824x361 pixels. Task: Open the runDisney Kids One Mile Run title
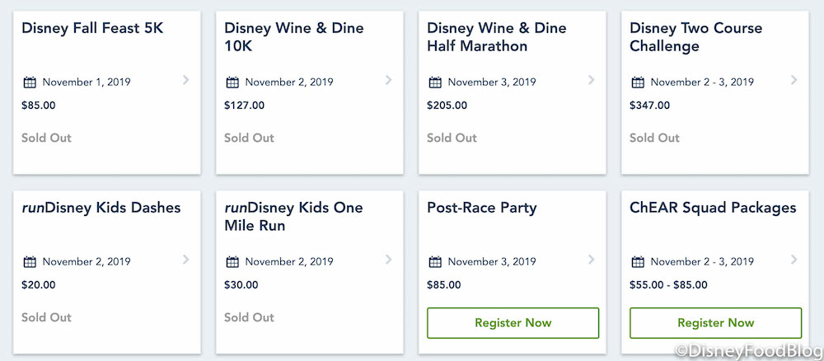pyautogui.click(x=293, y=217)
